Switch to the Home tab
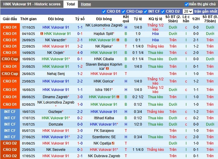218x159 pixels. pos(86,4)
